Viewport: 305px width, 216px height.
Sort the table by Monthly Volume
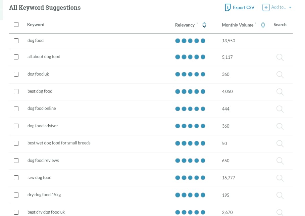coord(263,25)
